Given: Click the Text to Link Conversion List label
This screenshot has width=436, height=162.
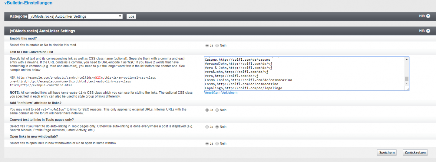Looking at the screenshot, I should click(31, 52).
